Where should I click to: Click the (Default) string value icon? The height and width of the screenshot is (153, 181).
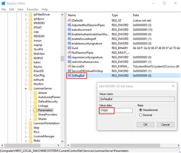(69, 20)
